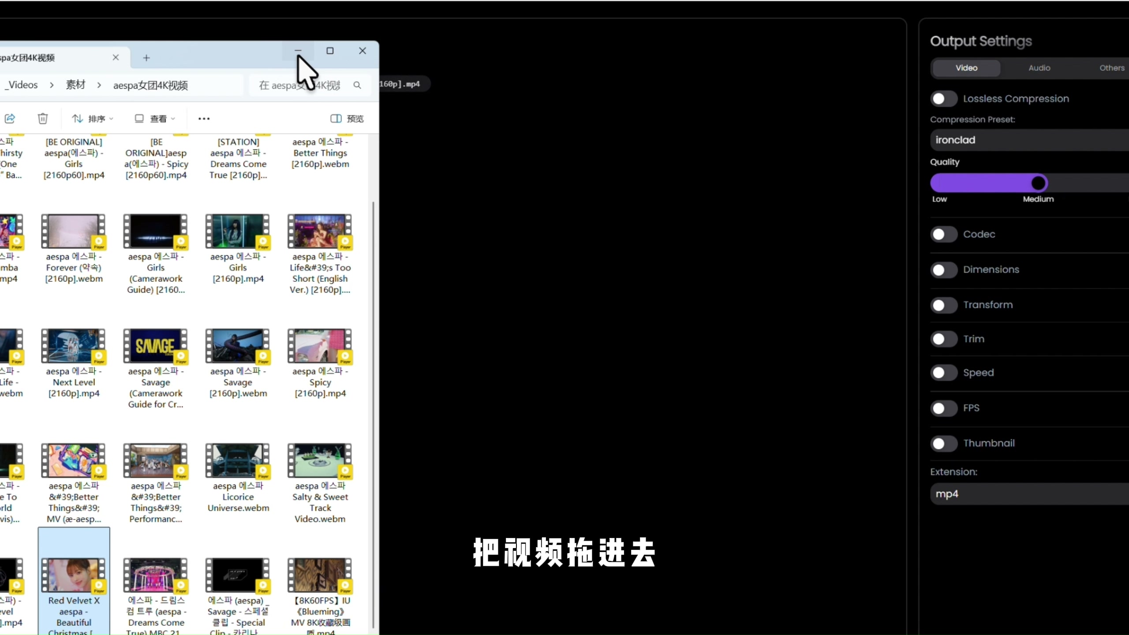
Task: Expand chevron after _Videos breadcrumb
Action: (52, 85)
